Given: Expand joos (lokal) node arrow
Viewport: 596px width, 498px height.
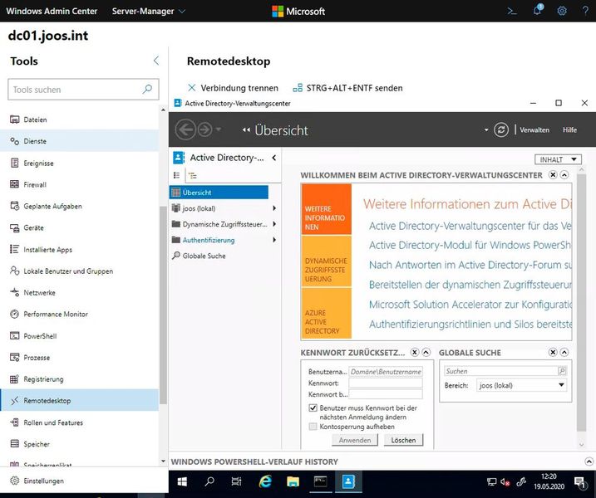Looking at the screenshot, I should pos(274,208).
